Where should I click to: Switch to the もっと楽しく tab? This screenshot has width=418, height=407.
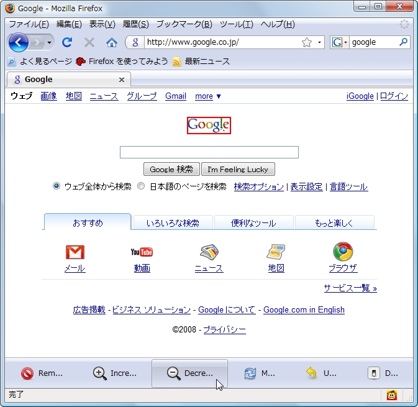334,222
